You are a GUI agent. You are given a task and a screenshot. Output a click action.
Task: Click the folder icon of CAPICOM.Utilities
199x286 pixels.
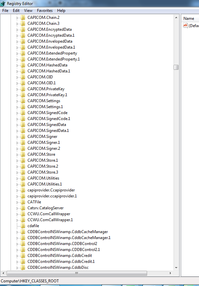(23, 178)
